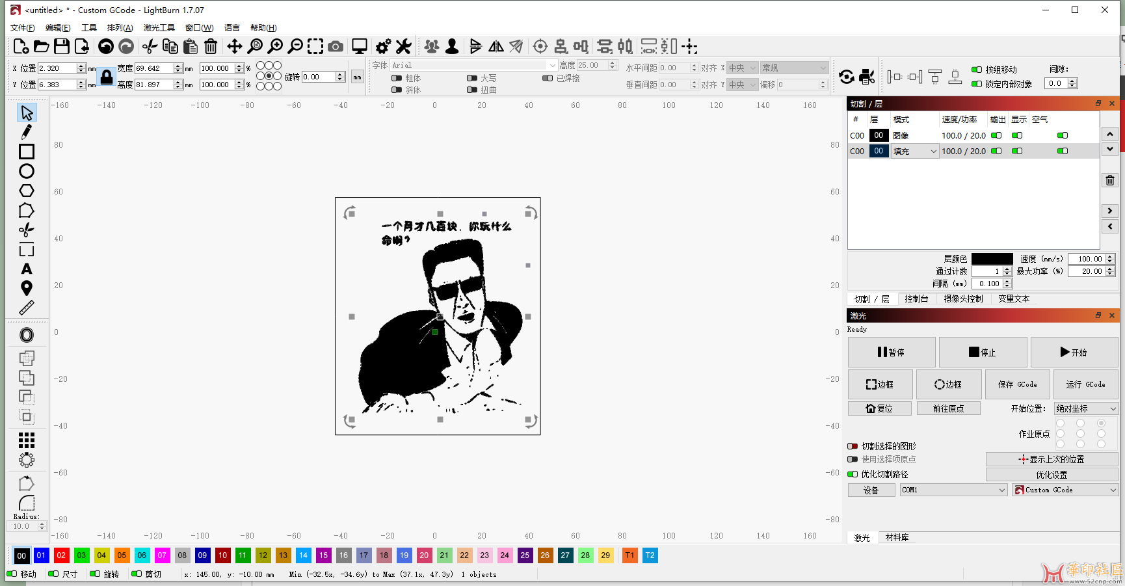This screenshot has height=586, width=1125.
Task: Click the 暂停 Pause button
Action: (x=892, y=352)
